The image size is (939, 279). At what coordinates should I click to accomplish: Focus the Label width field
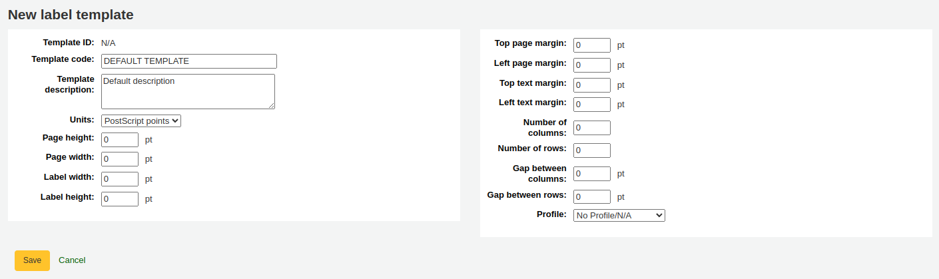pyautogui.click(x=120, y=179)
